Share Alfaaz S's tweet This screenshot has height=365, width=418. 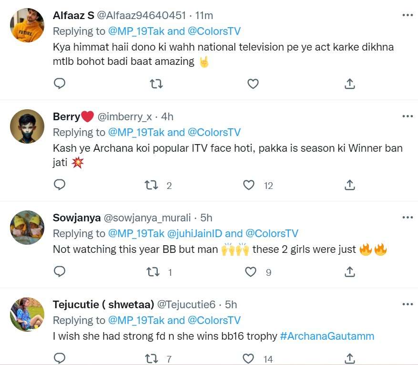[349, 84]
